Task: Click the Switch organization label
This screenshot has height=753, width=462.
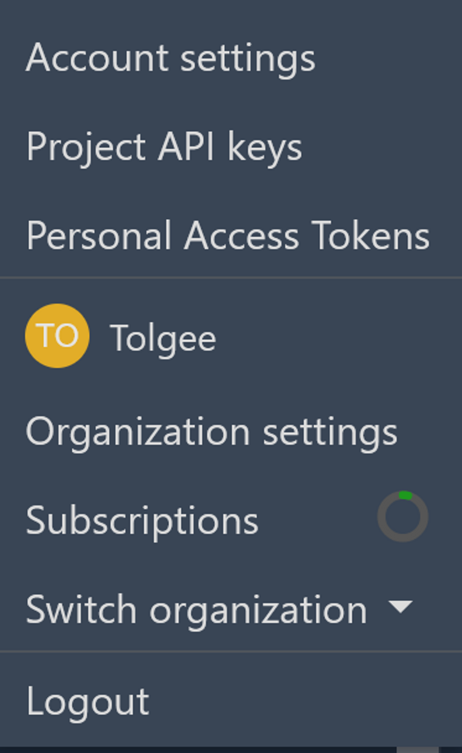Action: [x=197, y=610]
